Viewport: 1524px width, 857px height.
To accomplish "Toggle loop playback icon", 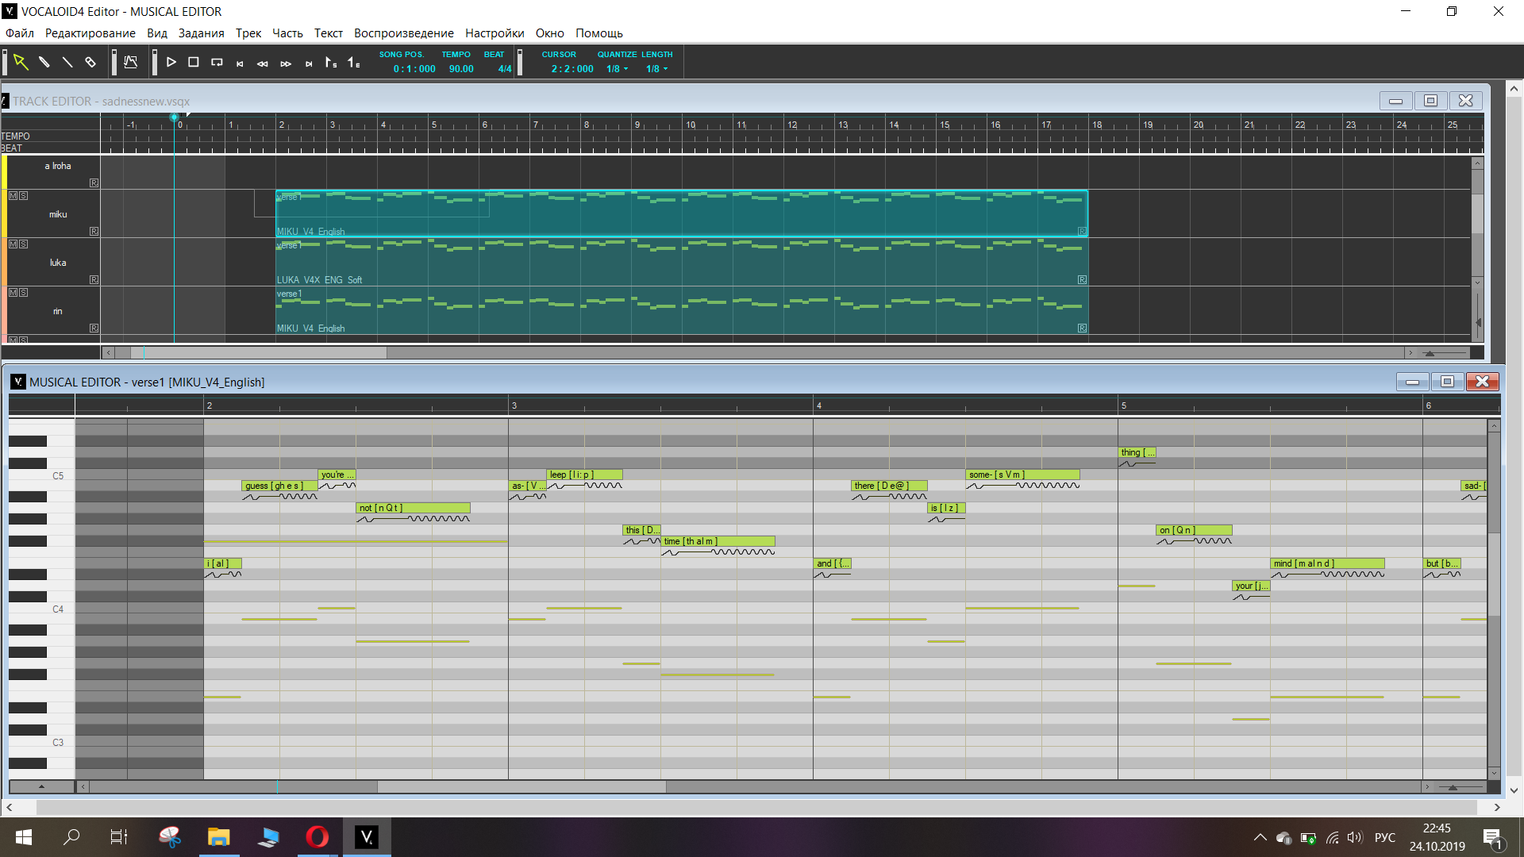I will click(x=217, y=62).
